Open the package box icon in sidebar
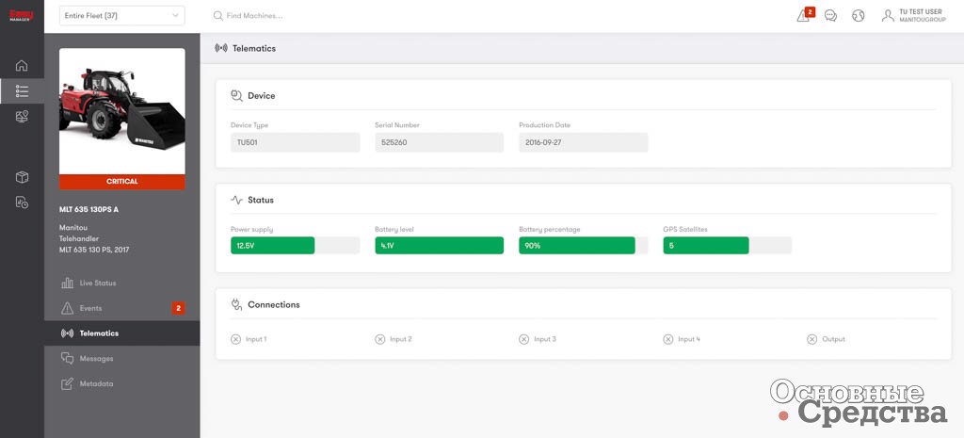 [x=22, y=177]
